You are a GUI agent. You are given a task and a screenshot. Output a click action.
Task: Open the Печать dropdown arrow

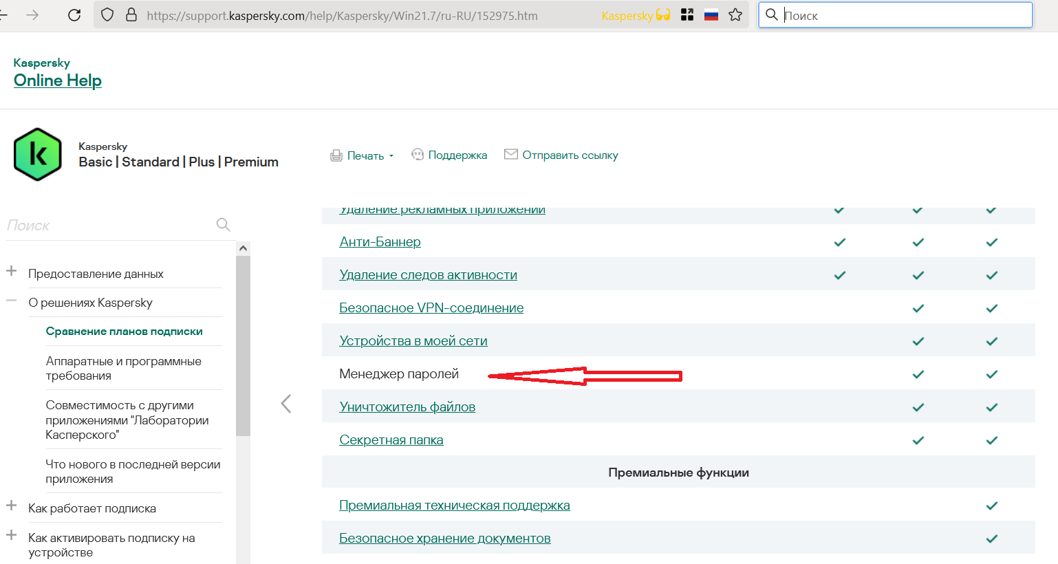(391, 156)
